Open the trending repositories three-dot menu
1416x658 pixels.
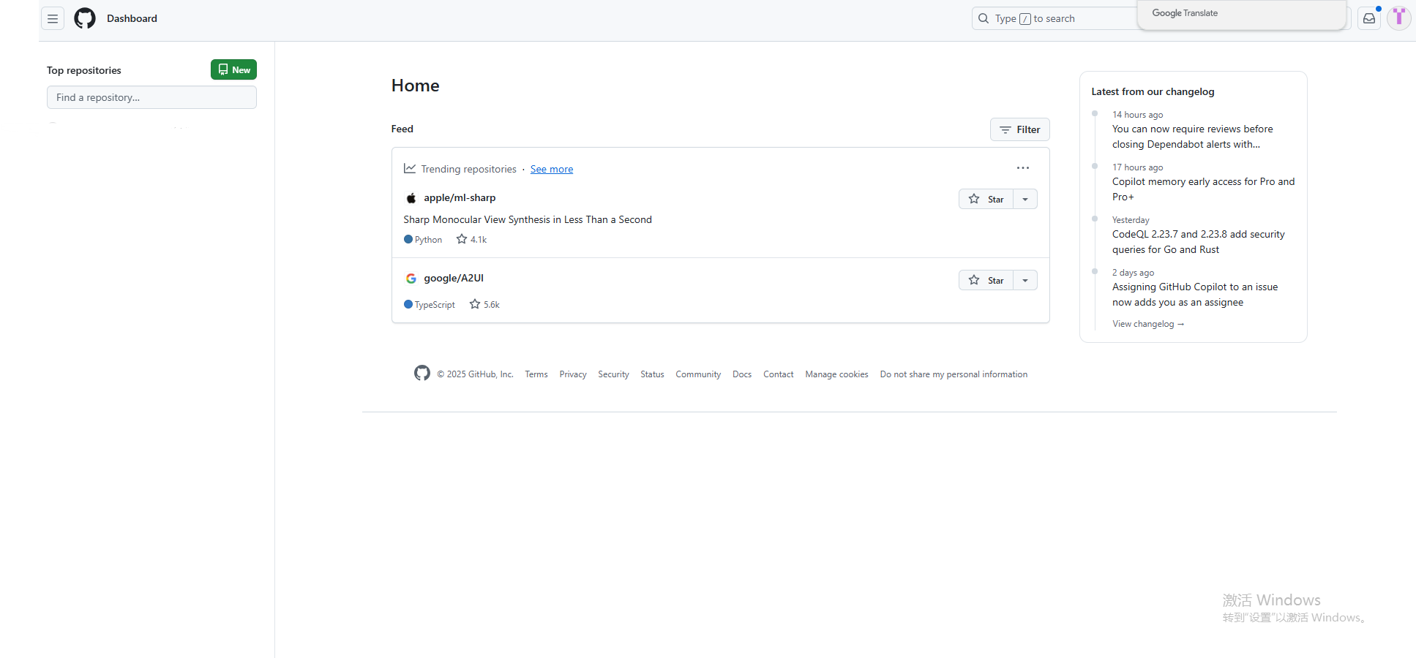coord(1022,168)
